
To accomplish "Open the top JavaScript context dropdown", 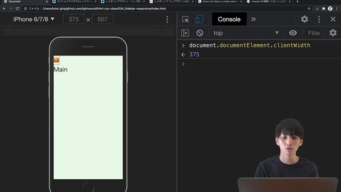I will 246,33.
